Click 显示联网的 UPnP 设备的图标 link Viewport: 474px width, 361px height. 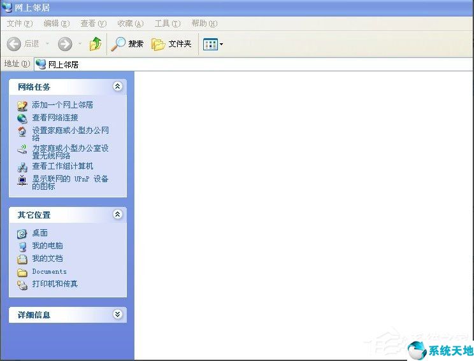coord(70,182)
